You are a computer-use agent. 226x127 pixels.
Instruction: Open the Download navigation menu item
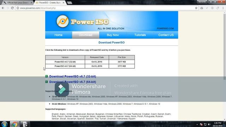tap(85, 35)
